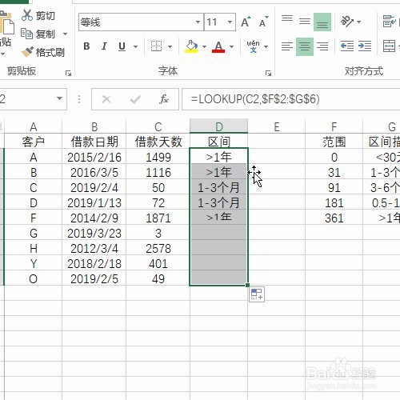Decrease indent
400x400 pixels.
347,46
